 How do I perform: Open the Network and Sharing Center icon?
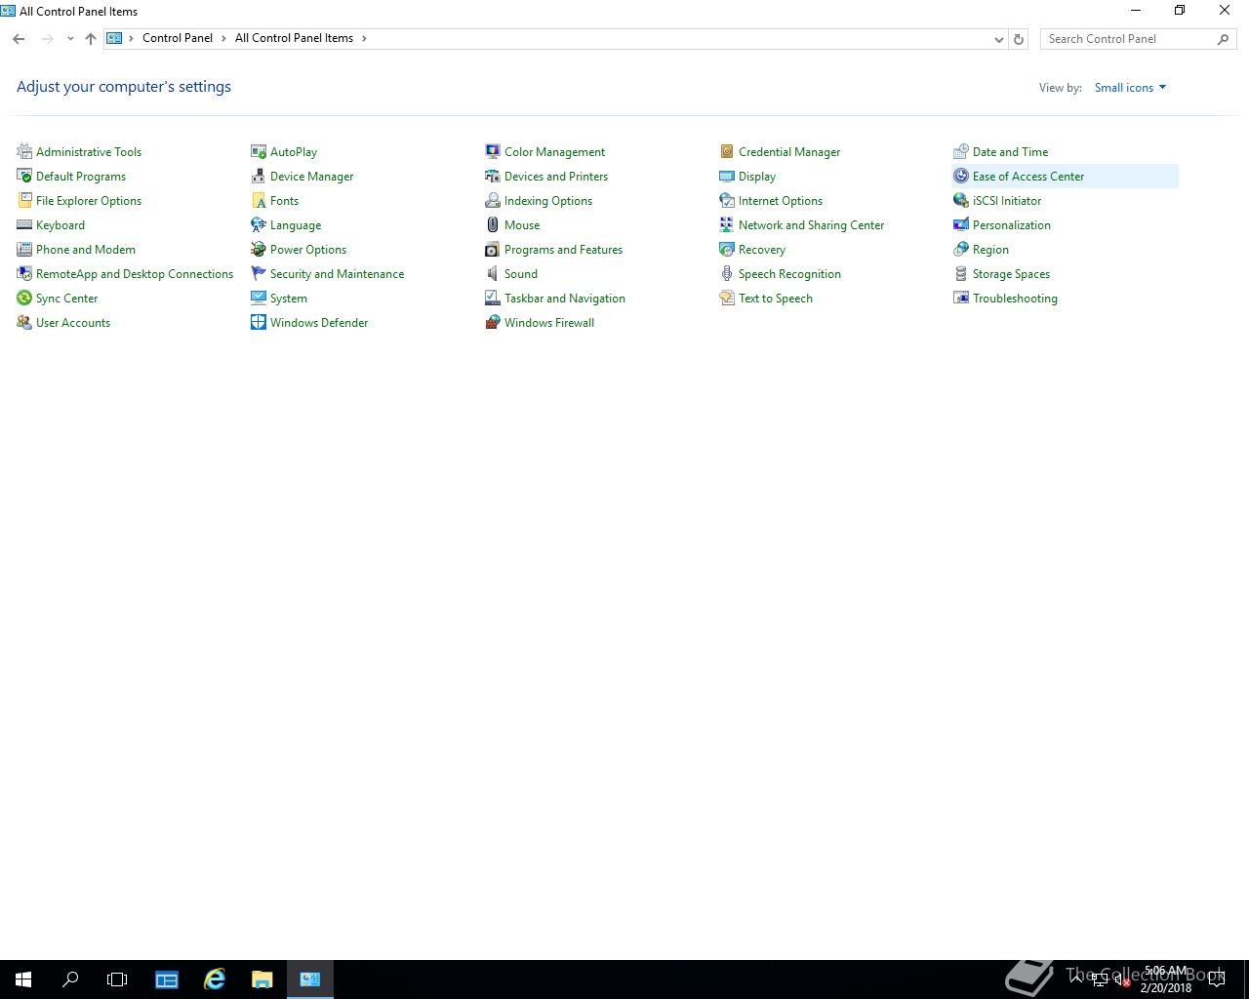tap(727, 224)
